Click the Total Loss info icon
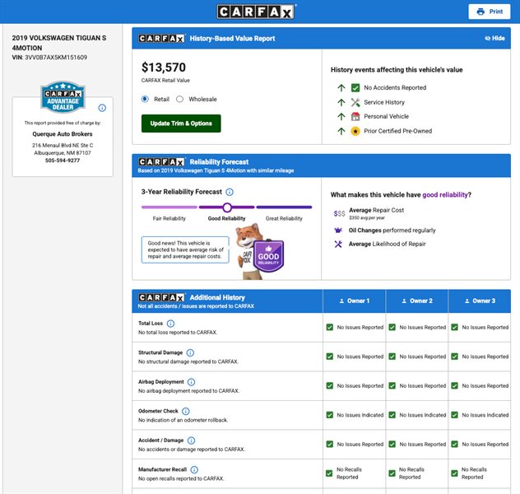Screen dimensions: 520x494 (x=170, y=323)
